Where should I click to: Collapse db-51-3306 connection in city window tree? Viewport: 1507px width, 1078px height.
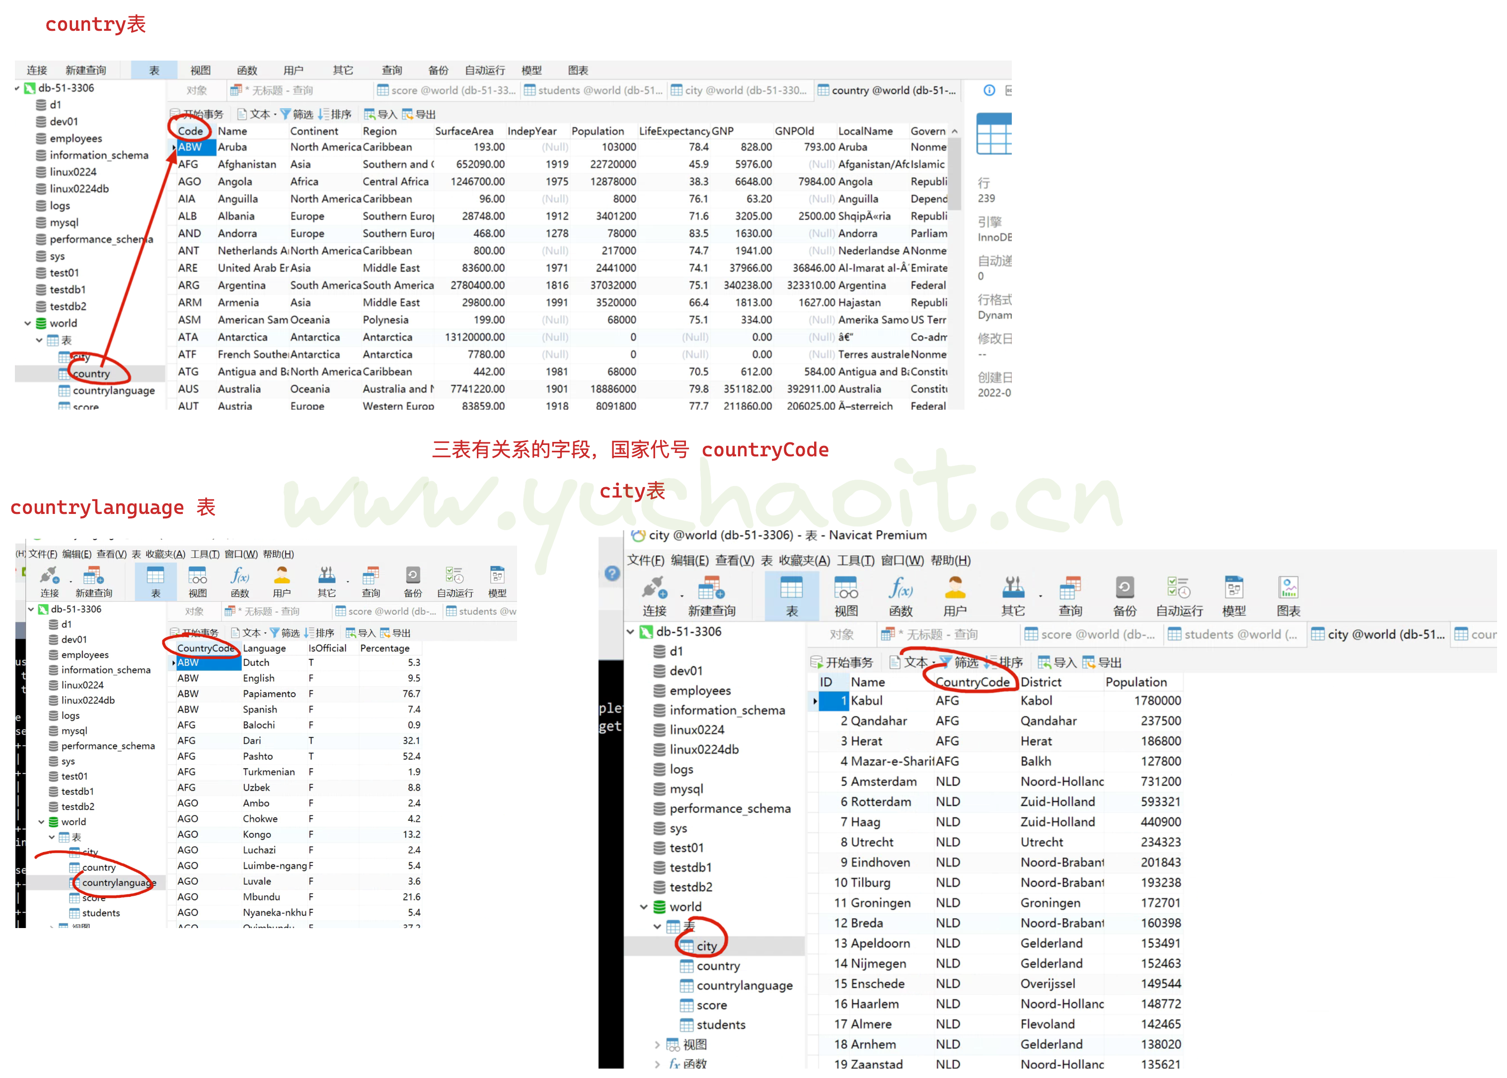(630, 632)
